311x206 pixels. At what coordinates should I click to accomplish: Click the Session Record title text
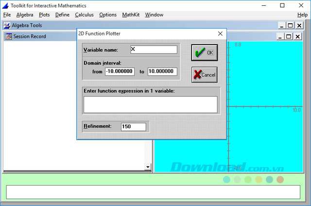point(30,36)
